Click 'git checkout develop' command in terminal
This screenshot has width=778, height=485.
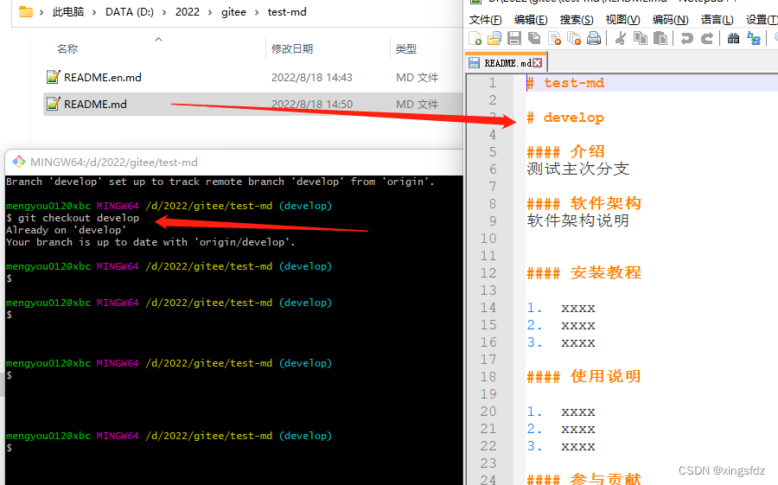[x=79, y=218]
